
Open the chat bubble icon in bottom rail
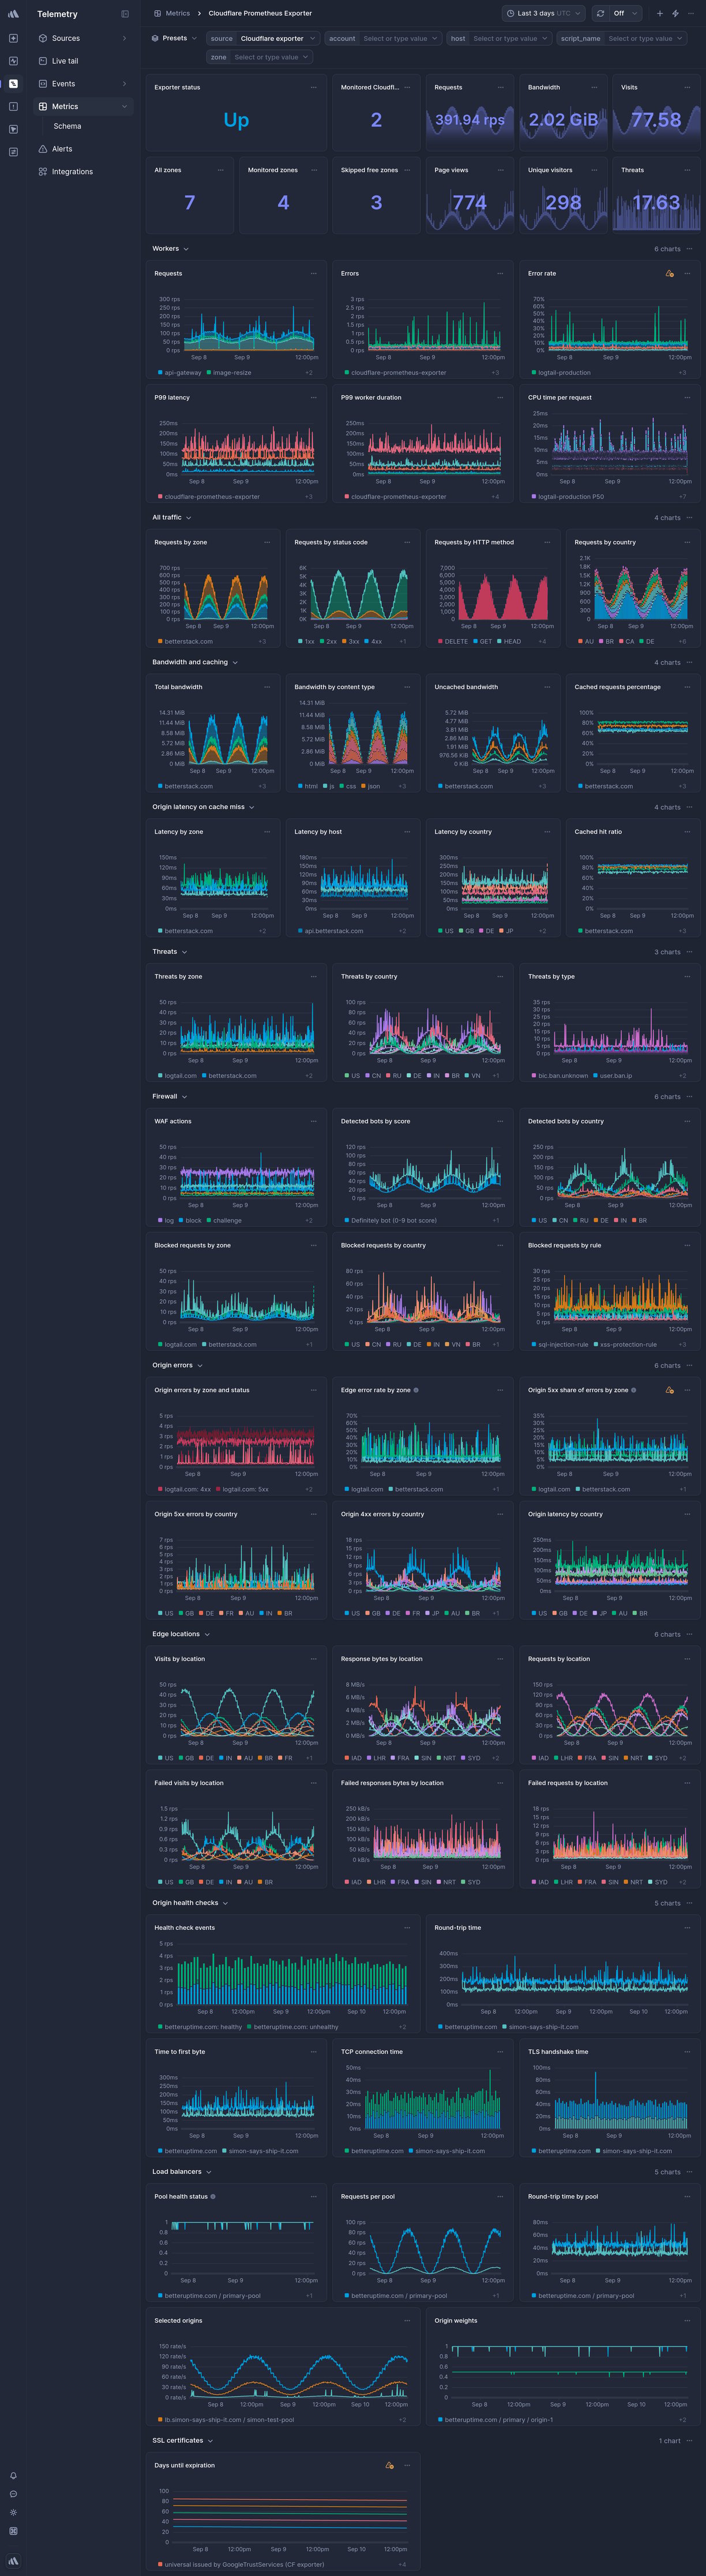click(13, 2493)
